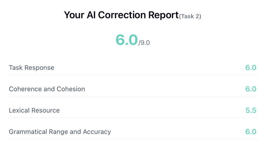Click the large overall 6.0 band score
266x144 pixels.
[x=127, y=40]
